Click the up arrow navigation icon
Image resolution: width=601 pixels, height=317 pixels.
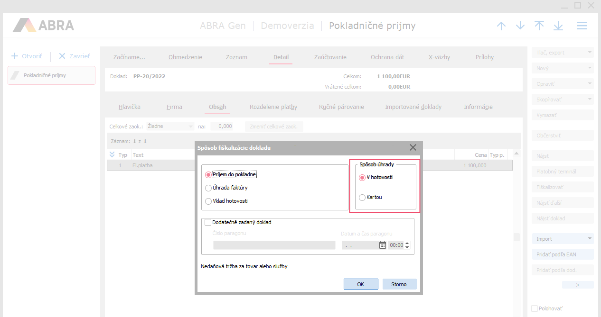pos(501,26)
